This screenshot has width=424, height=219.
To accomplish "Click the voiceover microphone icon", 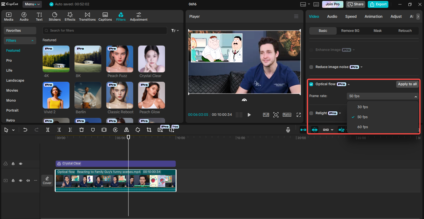I will (x=288, y=129).
